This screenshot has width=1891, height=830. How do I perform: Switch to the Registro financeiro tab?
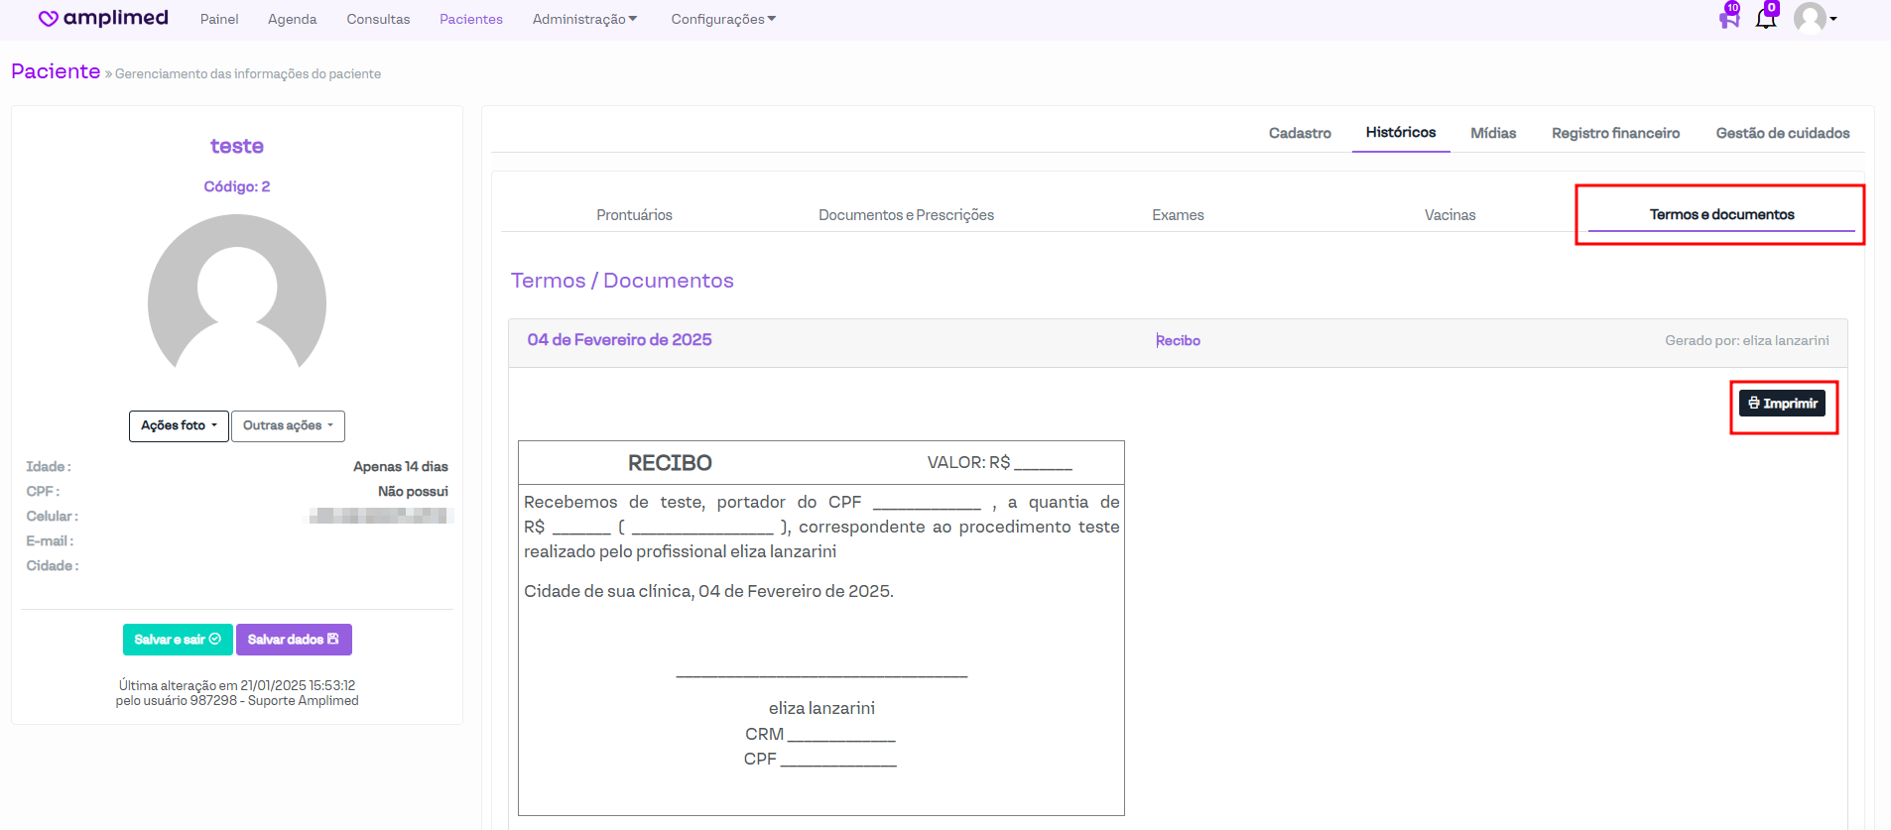(x=1615, y=133)
